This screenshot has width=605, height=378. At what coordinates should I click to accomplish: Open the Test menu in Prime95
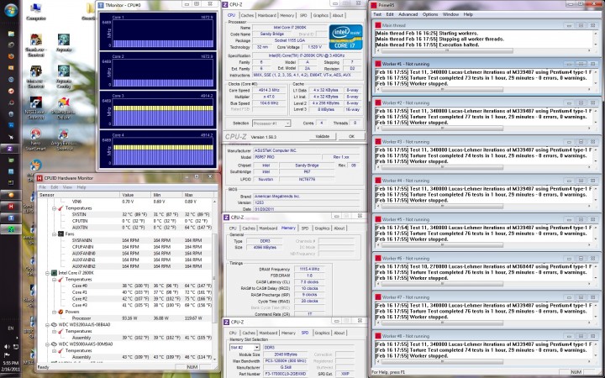(377, 14)
